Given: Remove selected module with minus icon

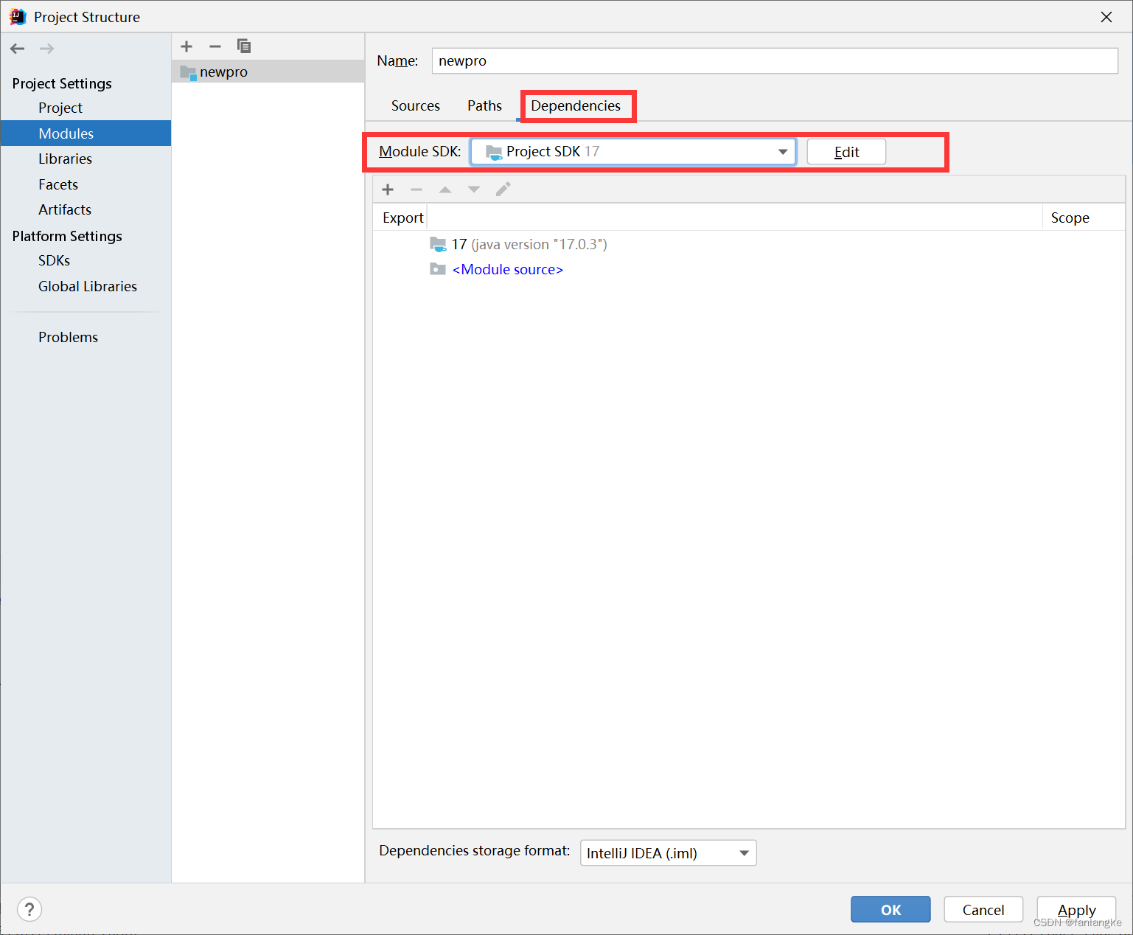Looking at the screenshot, I should pyautogui.click(x=215, y=46).
